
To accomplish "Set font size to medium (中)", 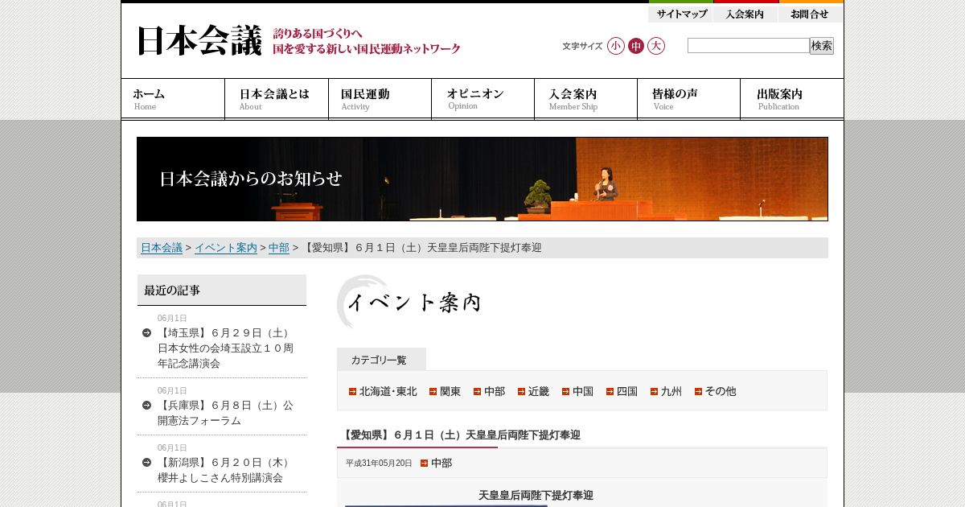I will click(636, 46).
